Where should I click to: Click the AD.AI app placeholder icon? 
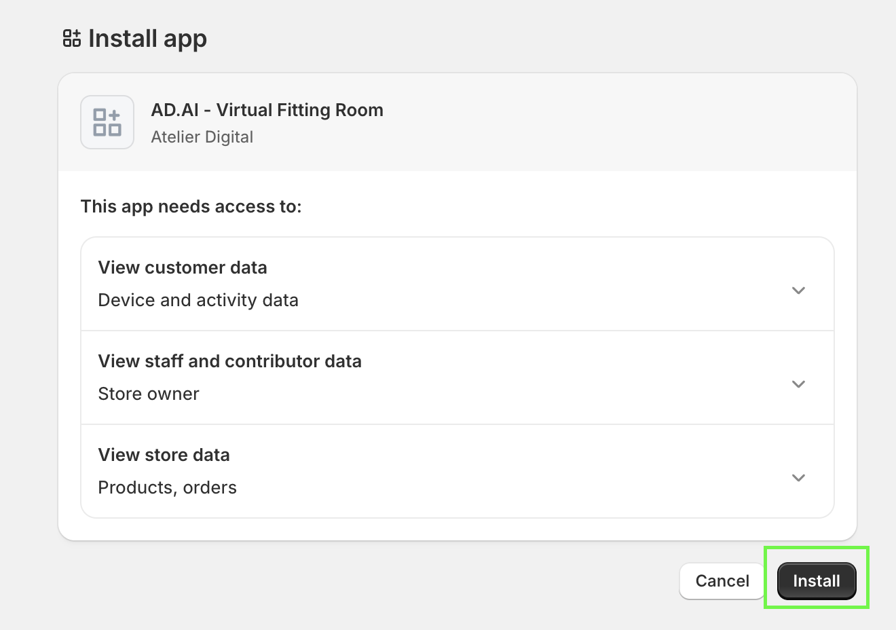[107, 122]
